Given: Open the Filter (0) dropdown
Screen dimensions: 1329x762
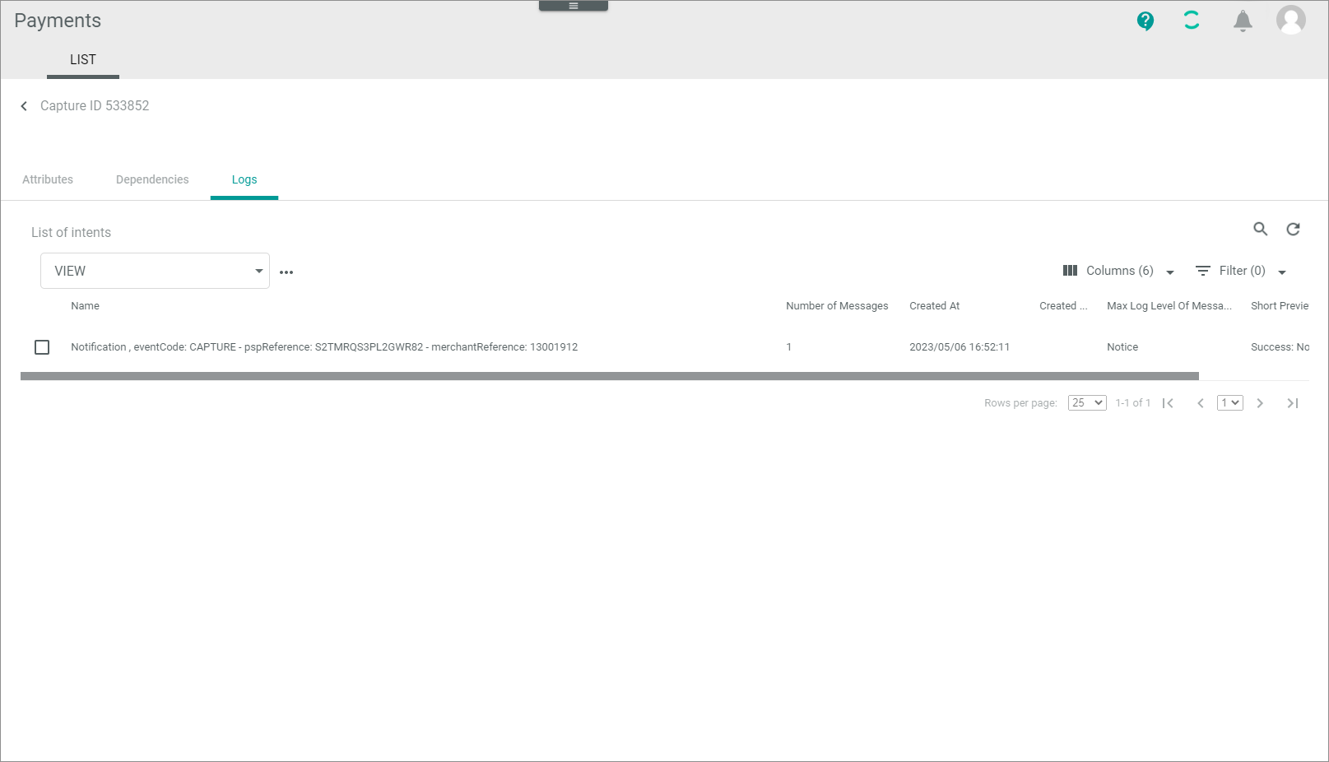Looking at the screenshot, I should [1240, 271].
